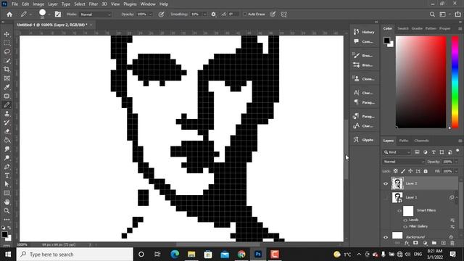Open Windows Start menu
This screenshot has height=261, width=464.
click(x=8, y=254)
